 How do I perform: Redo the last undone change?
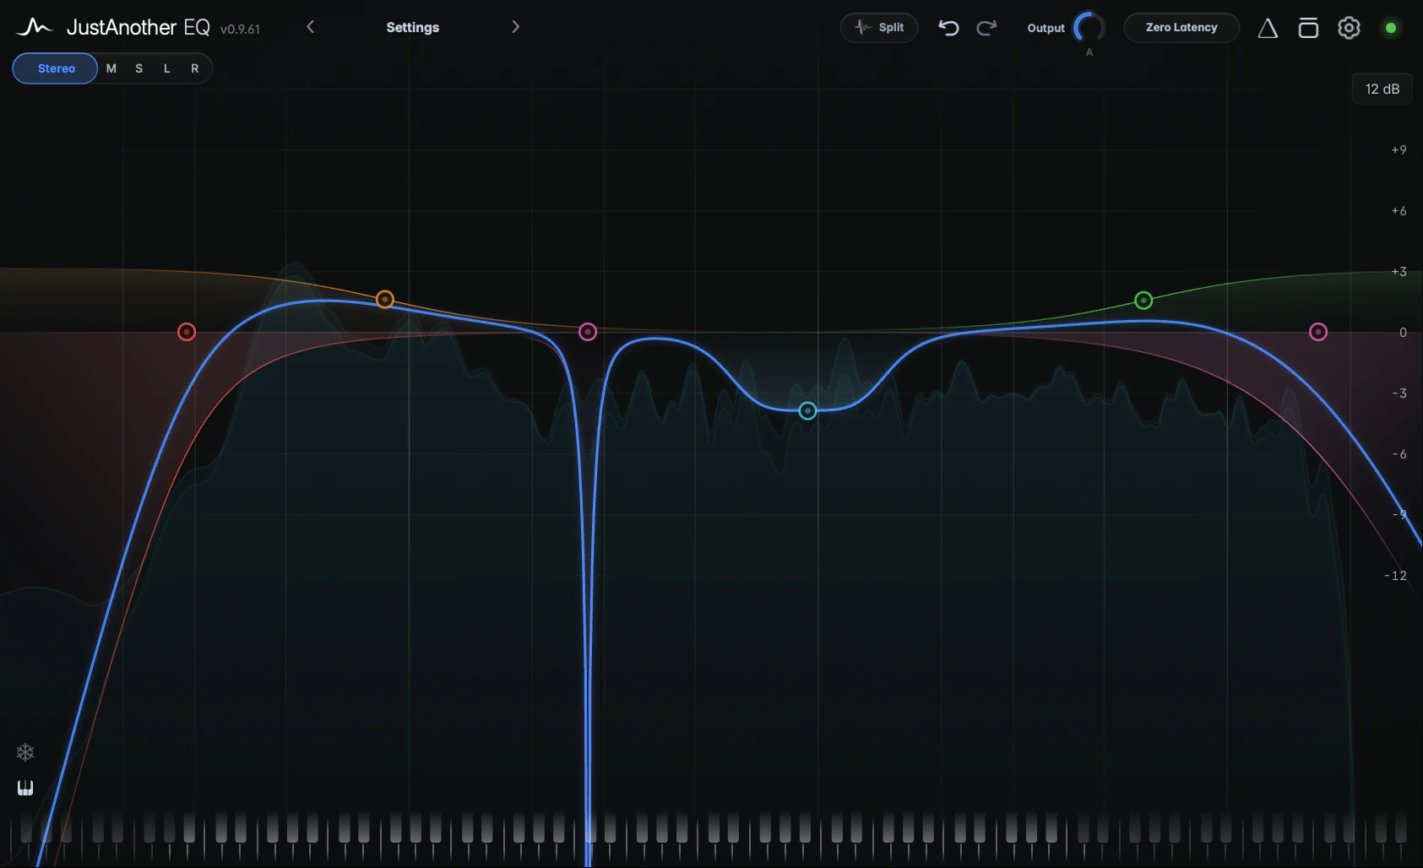coord(986,28)
